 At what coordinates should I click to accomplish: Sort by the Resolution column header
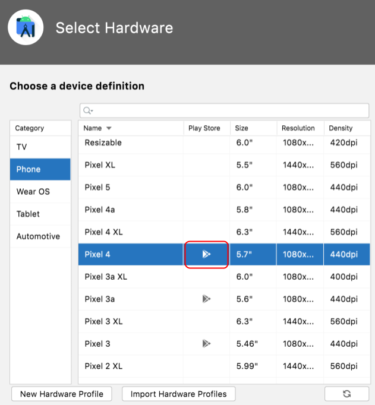click(300, 128)
